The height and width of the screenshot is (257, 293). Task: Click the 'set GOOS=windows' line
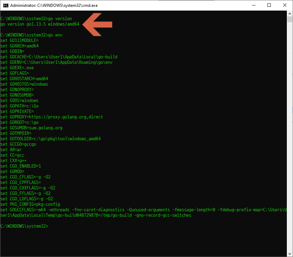point(19,101)
